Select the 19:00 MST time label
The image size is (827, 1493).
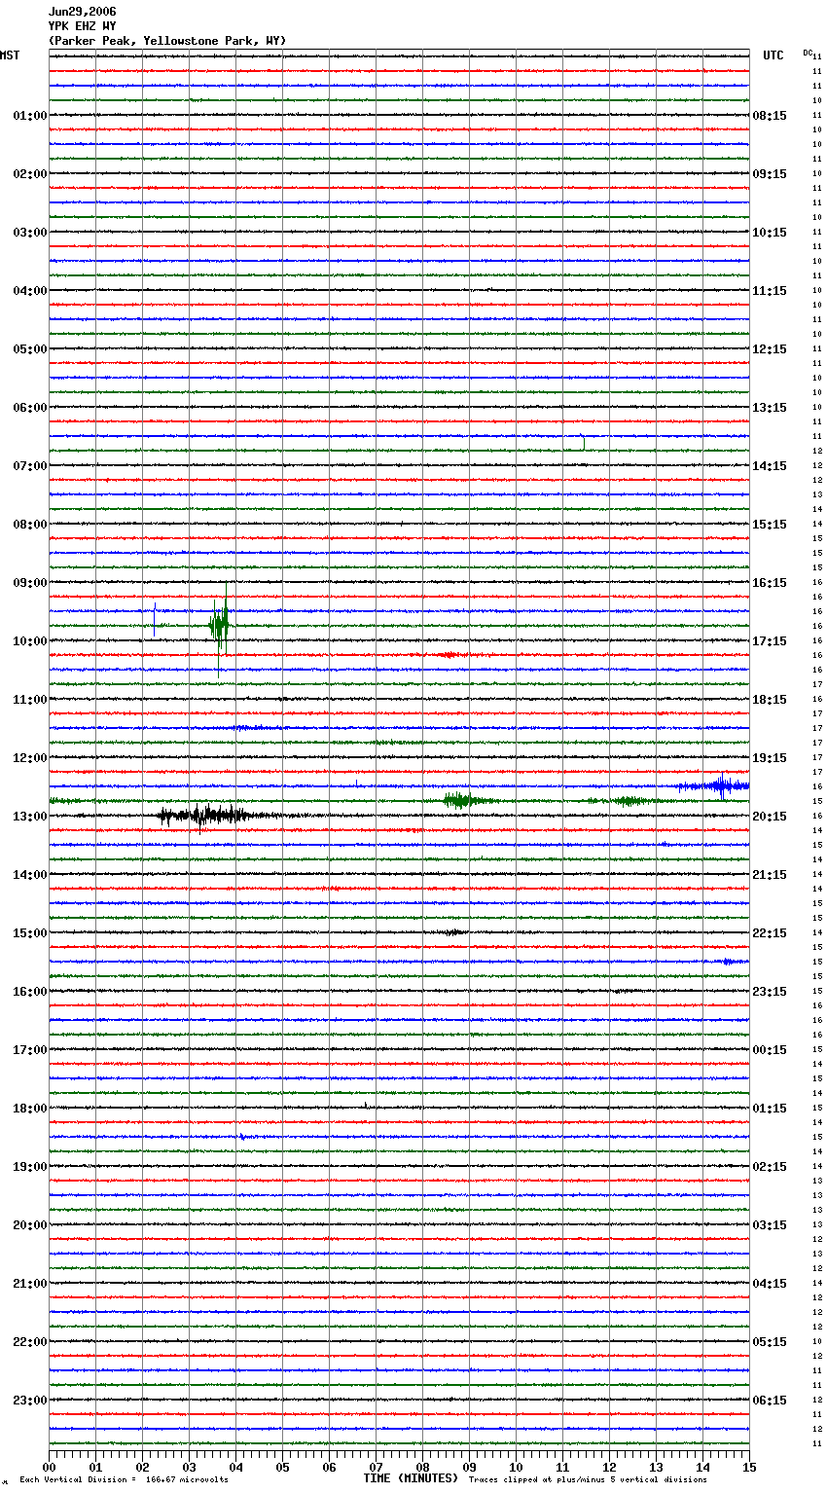point(29,1167)
